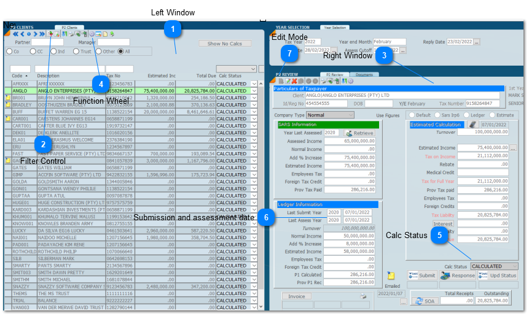Screen dimensions: 529x316
Task: Switch to the Documents tab
Action: coord(364,74)
